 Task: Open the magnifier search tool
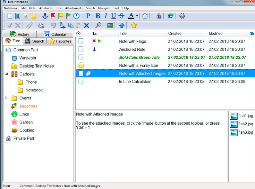(x=98, y=26)
